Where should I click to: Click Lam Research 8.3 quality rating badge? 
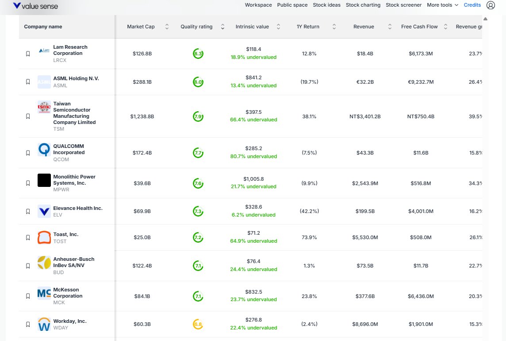(x=198, y=54)
